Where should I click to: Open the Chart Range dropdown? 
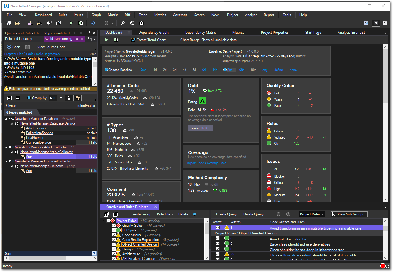tap(210, 40)
